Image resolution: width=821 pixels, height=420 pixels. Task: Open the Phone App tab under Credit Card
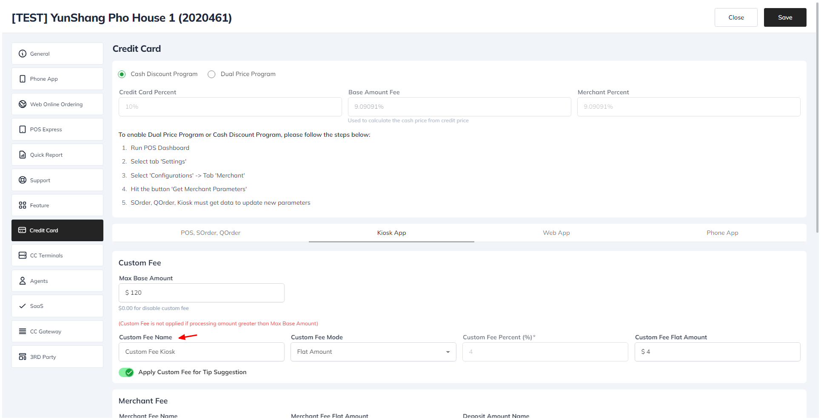(x=722, y=233)
